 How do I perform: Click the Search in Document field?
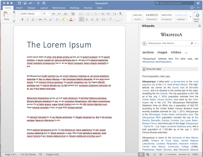click(174, 3)
